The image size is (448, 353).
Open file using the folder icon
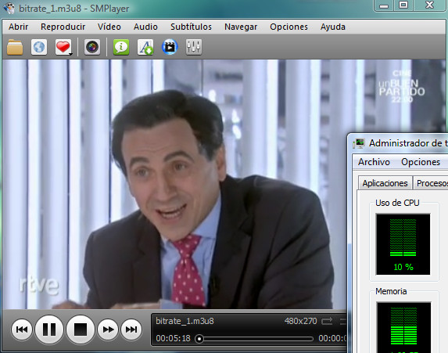click(x=15, y=47)
